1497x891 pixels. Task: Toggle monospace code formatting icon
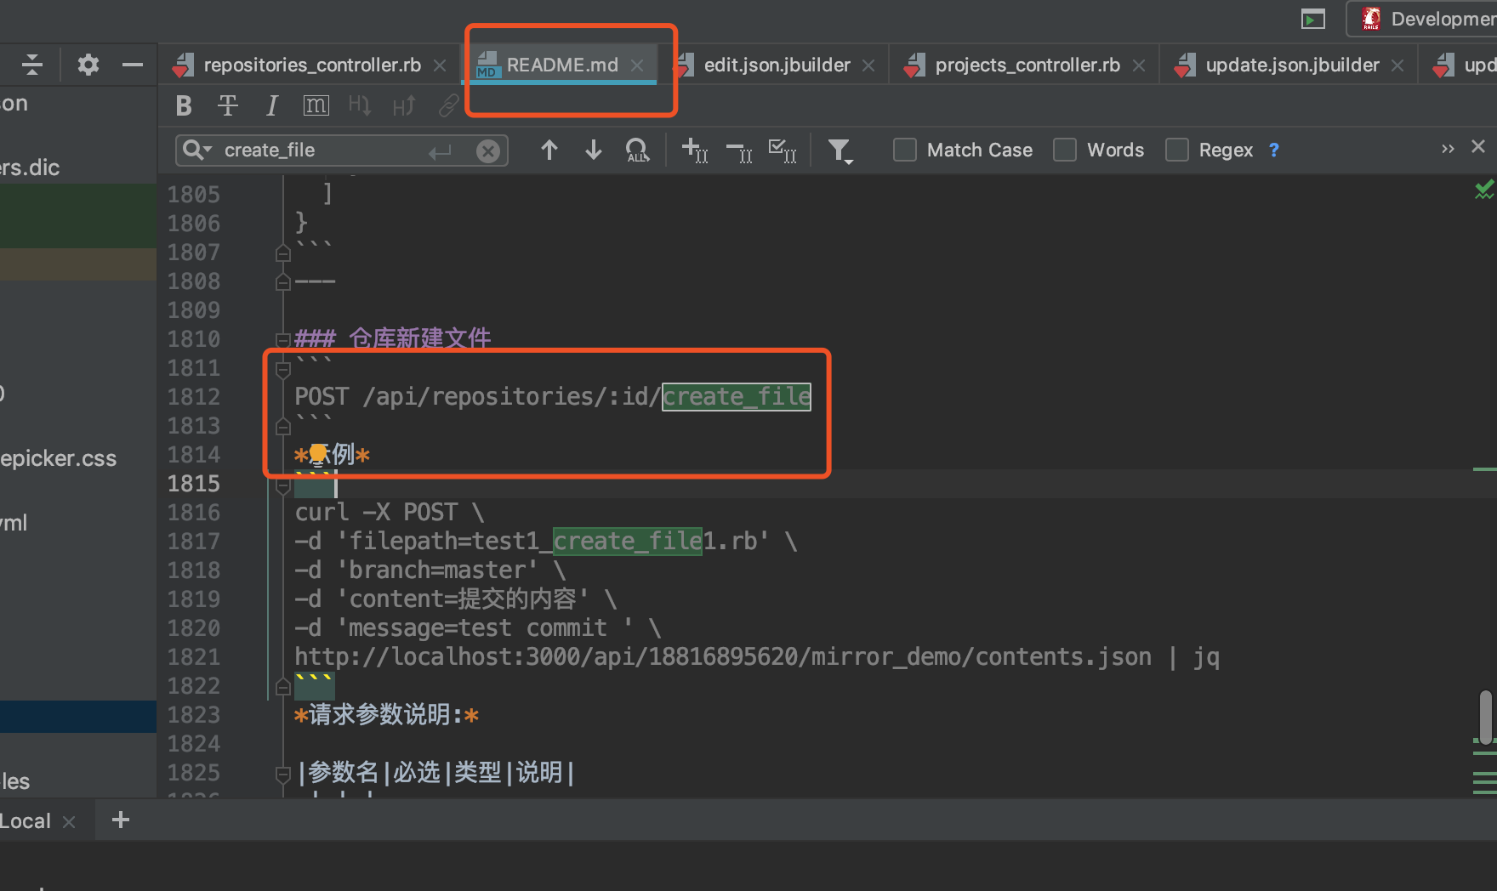(x=316, y=105)
